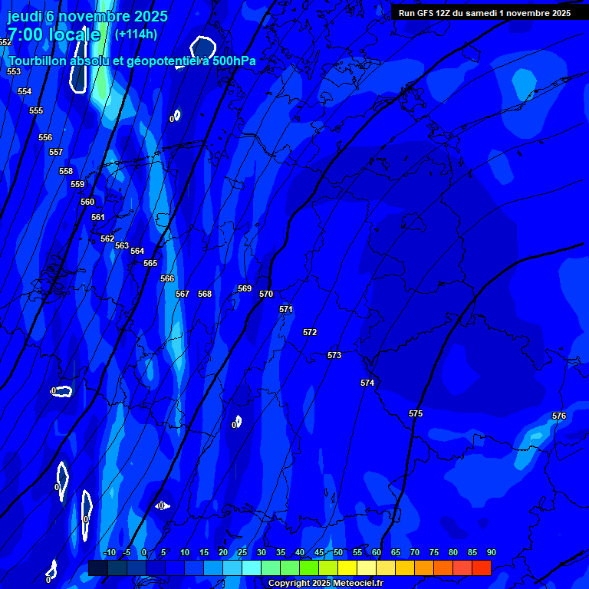Click the '7:00 locale' time text
The height and width of the screenshot is (589, 589).
click(54, 35)
